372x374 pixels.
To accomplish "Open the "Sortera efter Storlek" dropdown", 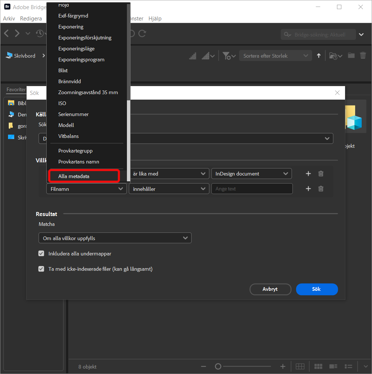I will point(275,56).
